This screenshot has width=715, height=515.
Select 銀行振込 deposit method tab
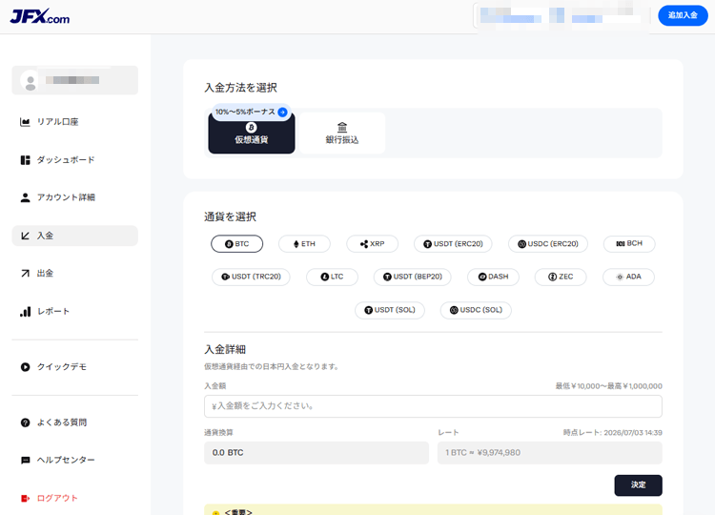[x=342, y=134]
